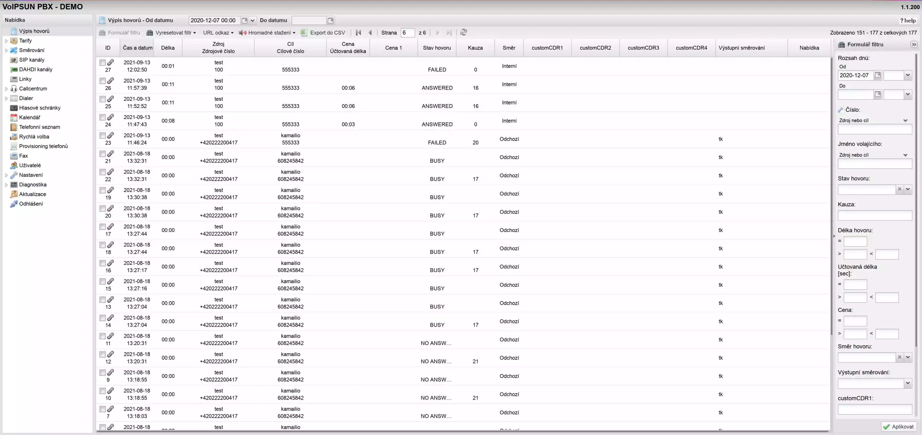Viewport: 922px width, 435px height.
Task: Open calendar for filter Do date
Action: pyautogui.click(x=878, y=94)
